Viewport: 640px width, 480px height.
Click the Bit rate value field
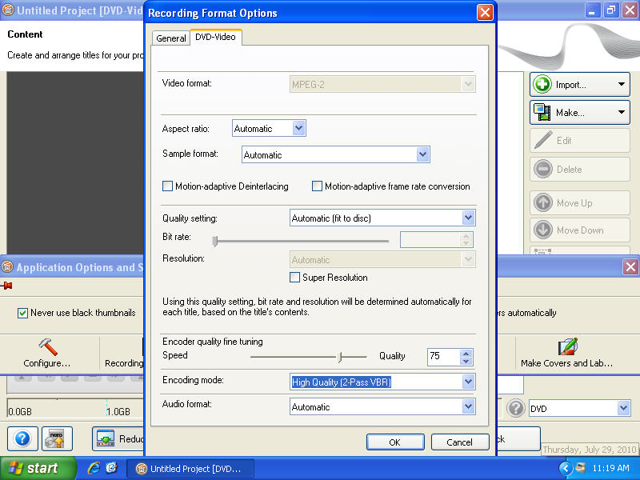[430, 239]
